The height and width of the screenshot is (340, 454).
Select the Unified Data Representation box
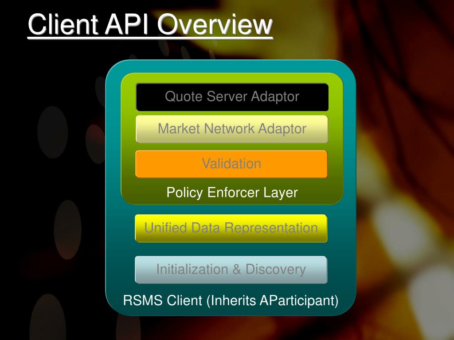coord(231,228)
